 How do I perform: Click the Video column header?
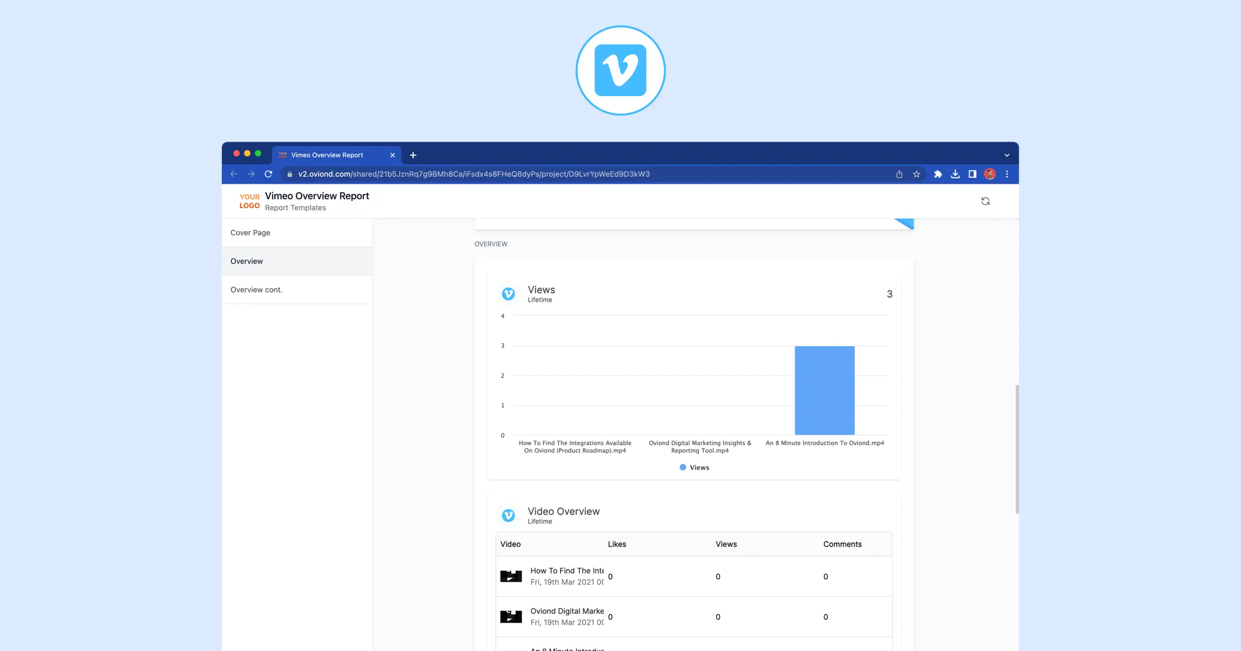510,544
